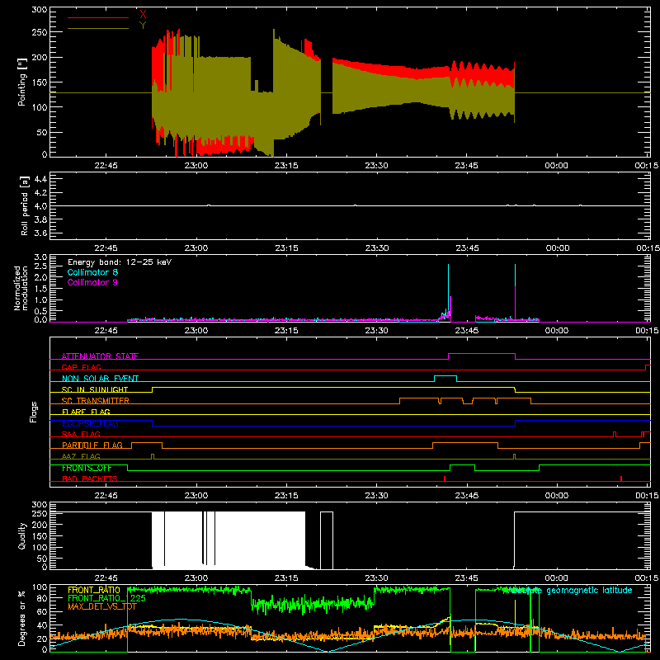The width and height of the screenshot is (660, 660).
Task: Select the SC_IN_SUNLIGHT flag label
Action: click(x=95, y=389)
